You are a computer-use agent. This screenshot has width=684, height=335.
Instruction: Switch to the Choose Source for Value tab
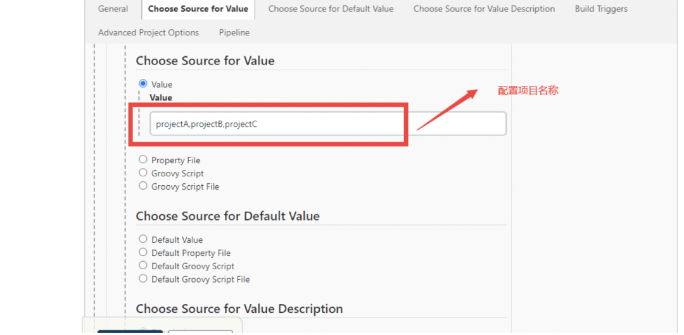pos(198,9)
